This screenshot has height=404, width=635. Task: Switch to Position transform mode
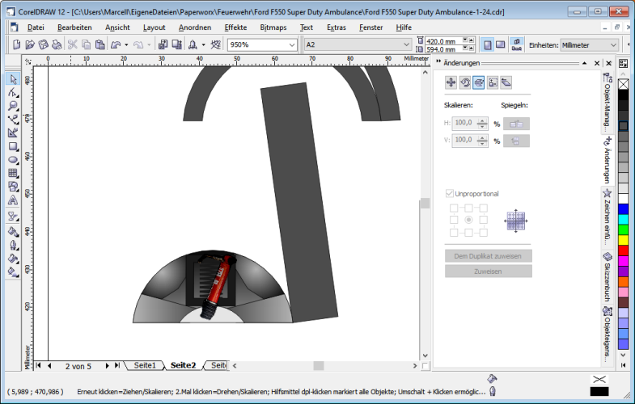(451, 82)
